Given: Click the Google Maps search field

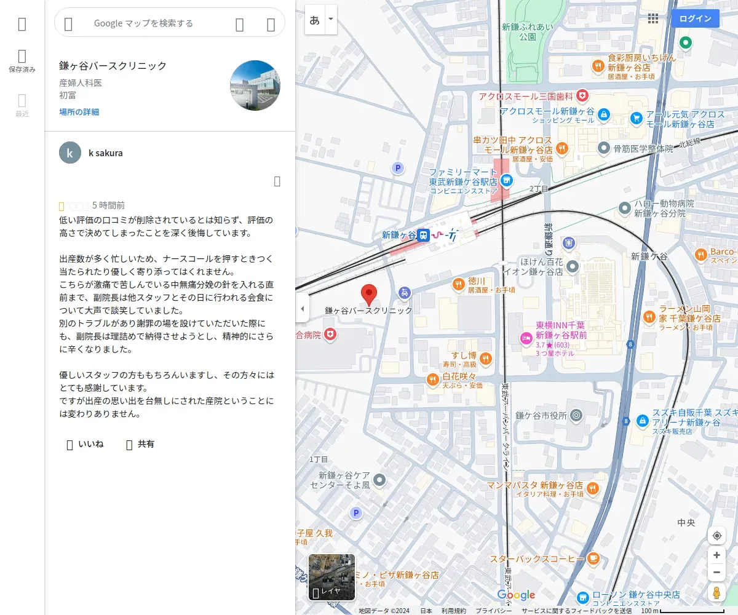Looking at the screenshot, I should point(143,23).
